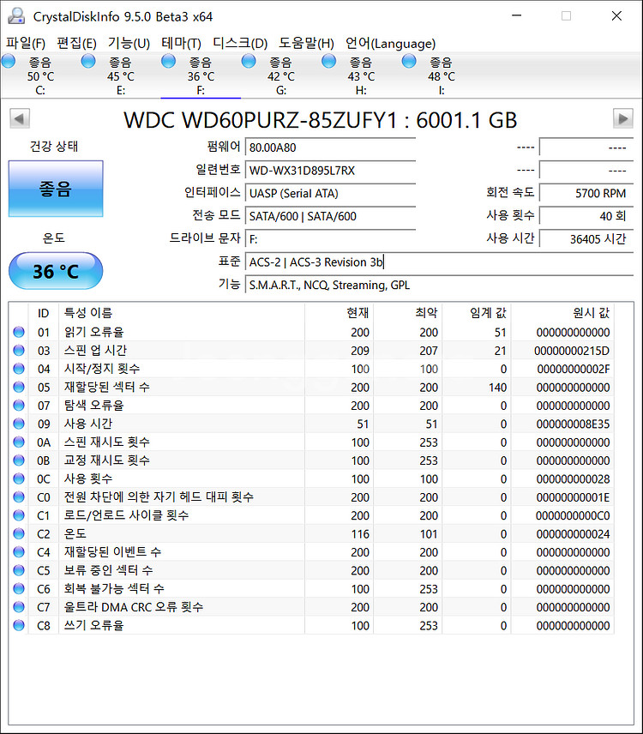The image size is (643, 734).
Task: Click the firmware field 80.00A80
Action: pos(330,147)
